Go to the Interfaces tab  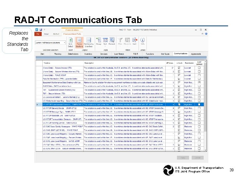click(x=165, y=54)
